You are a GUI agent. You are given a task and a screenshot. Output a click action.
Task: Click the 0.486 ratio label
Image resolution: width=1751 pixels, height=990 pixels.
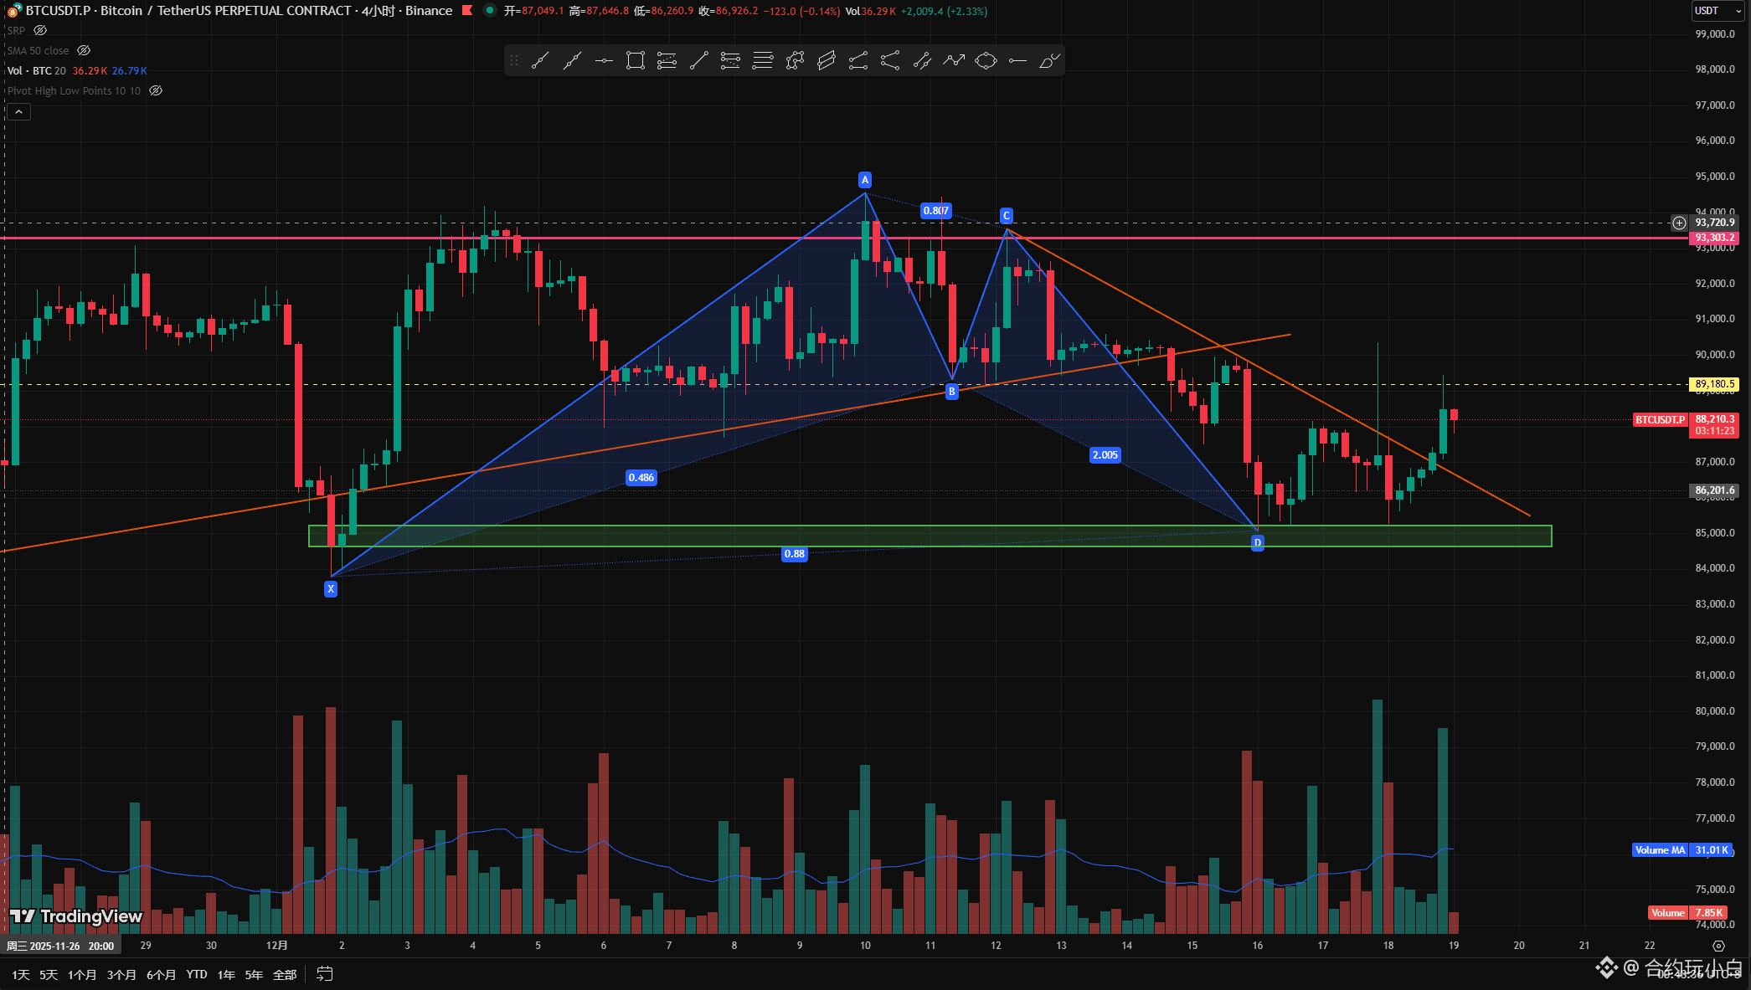[x=641, y=477]
